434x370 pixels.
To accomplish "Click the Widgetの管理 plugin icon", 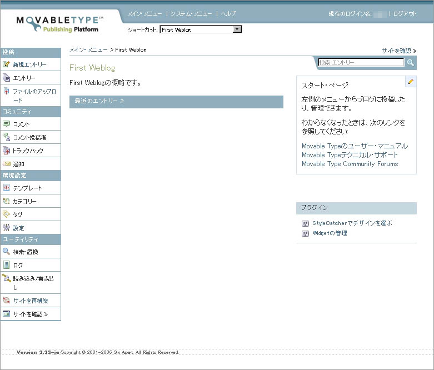I will coord(305,233).
